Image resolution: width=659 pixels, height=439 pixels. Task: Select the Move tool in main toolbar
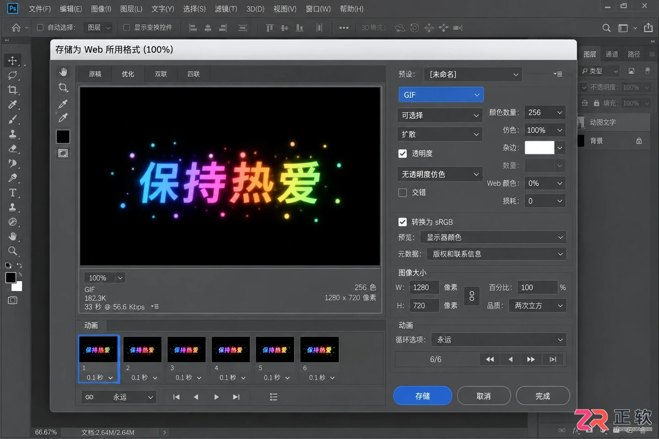point(12,60)
